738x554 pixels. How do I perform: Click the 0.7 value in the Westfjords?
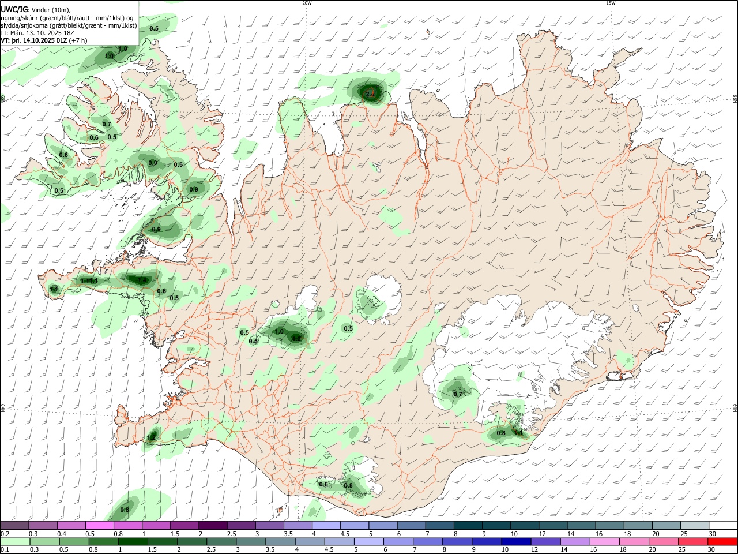pos(107,124)
